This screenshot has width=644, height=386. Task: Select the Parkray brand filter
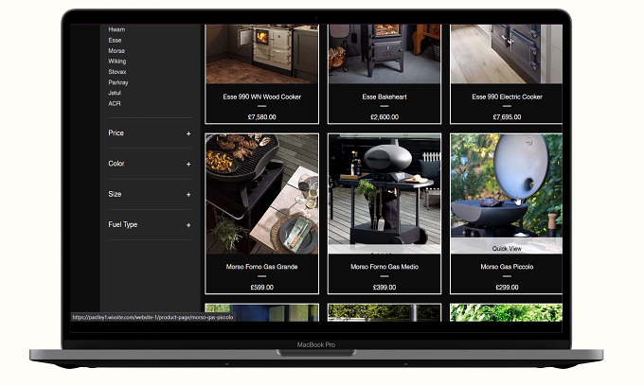point(118,82)
